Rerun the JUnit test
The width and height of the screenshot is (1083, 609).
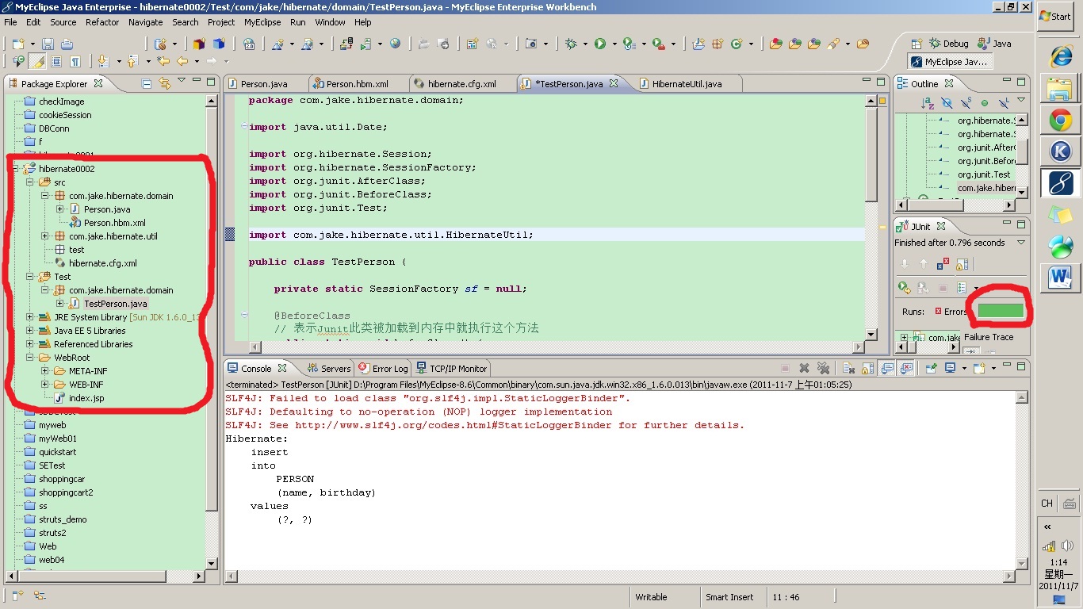pyautogui.click(x=904, y=288)
